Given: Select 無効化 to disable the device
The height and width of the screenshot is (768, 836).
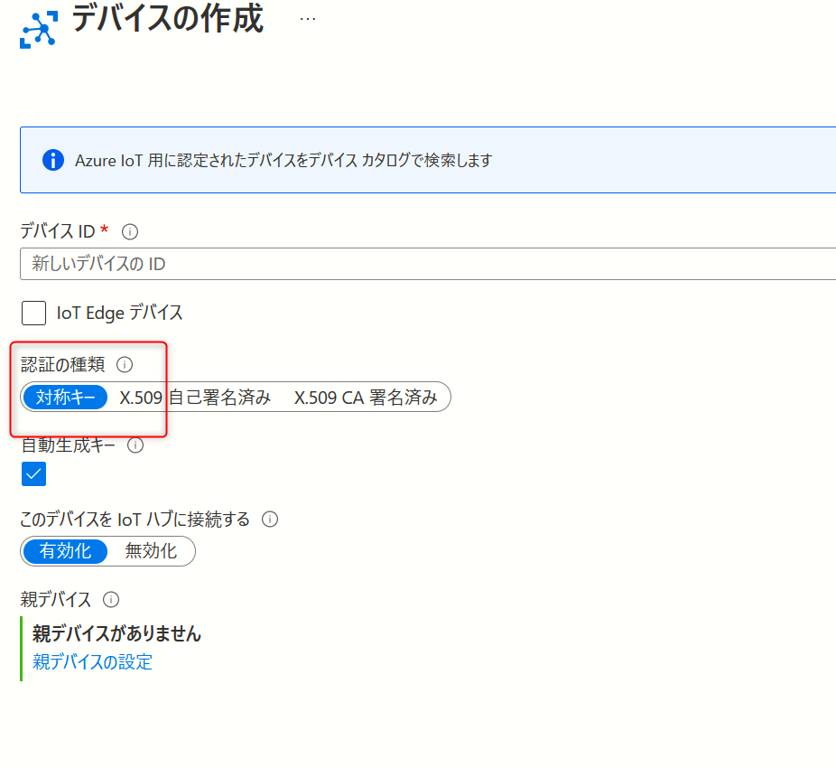Looking at the screenshot, I should pos(151,551).
